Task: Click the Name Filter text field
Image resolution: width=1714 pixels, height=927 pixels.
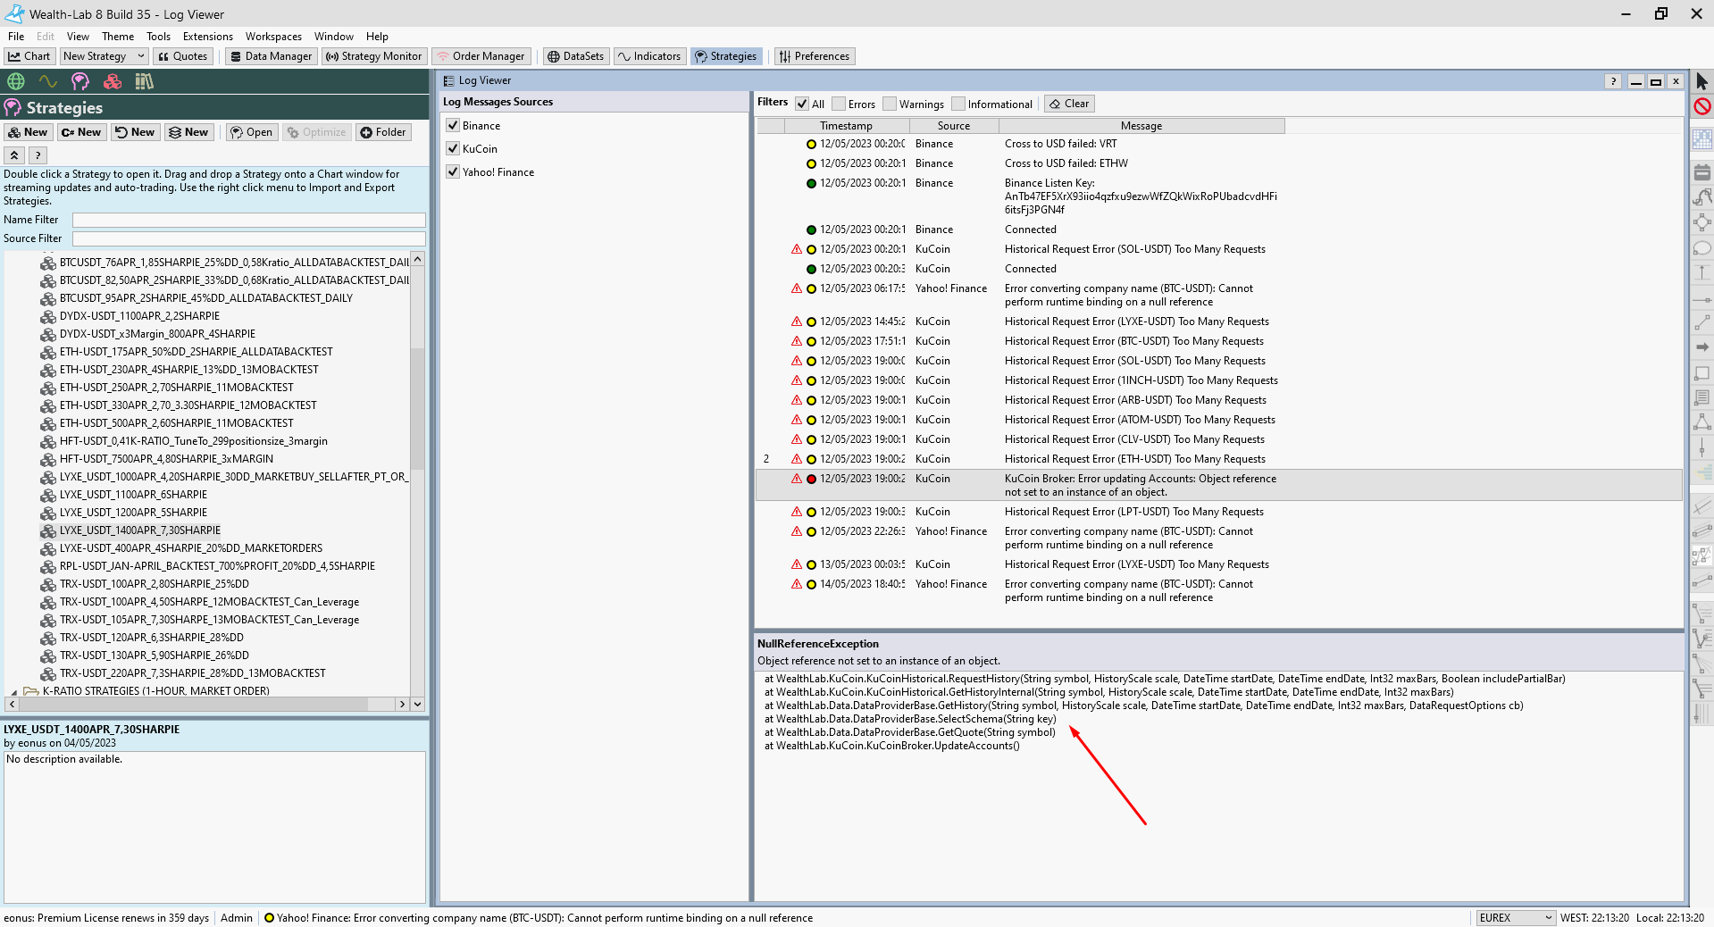Action: pyautogui.click(x=248, y=220)
